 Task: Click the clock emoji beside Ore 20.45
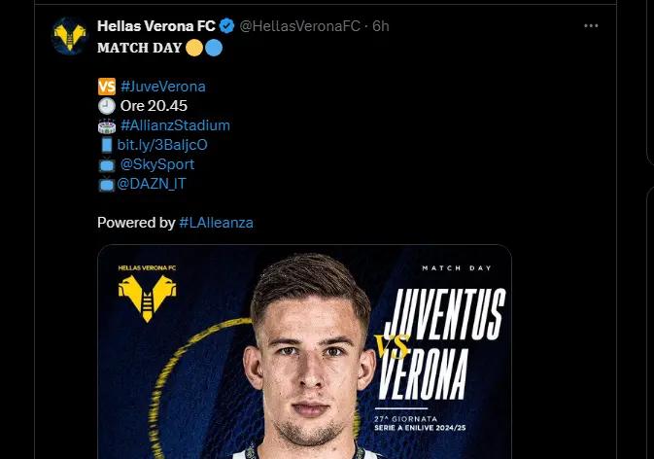point(107,106)
